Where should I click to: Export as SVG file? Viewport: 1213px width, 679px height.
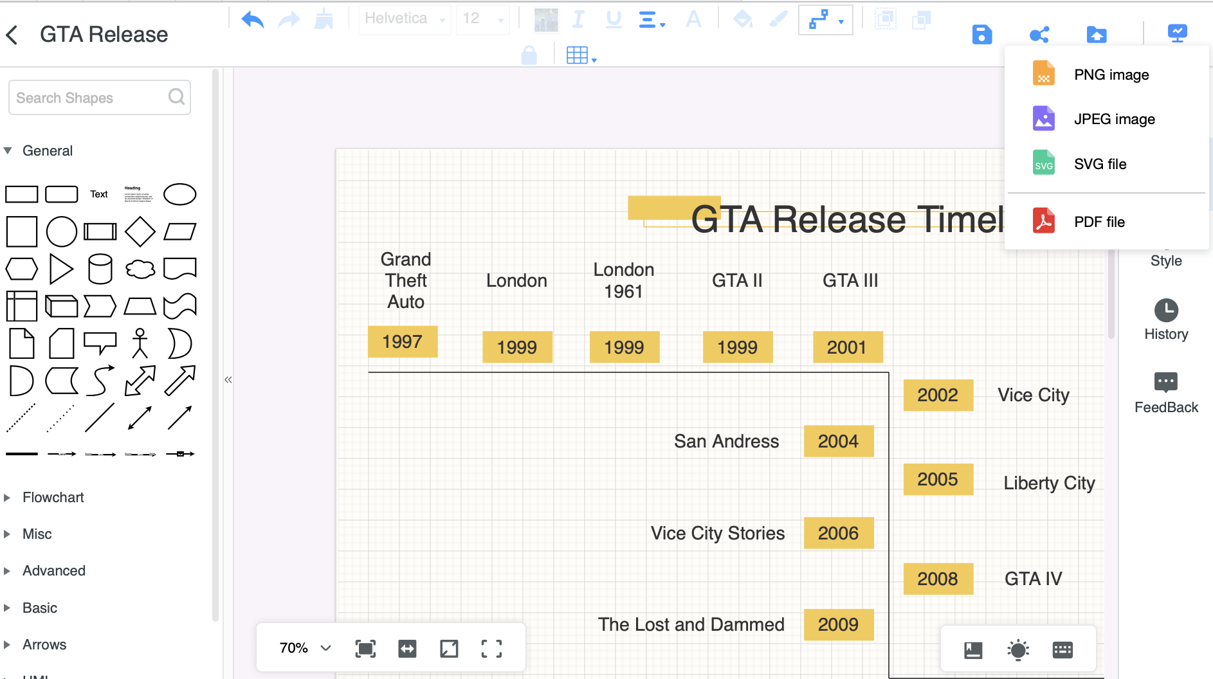click(x=1107, y=164)
